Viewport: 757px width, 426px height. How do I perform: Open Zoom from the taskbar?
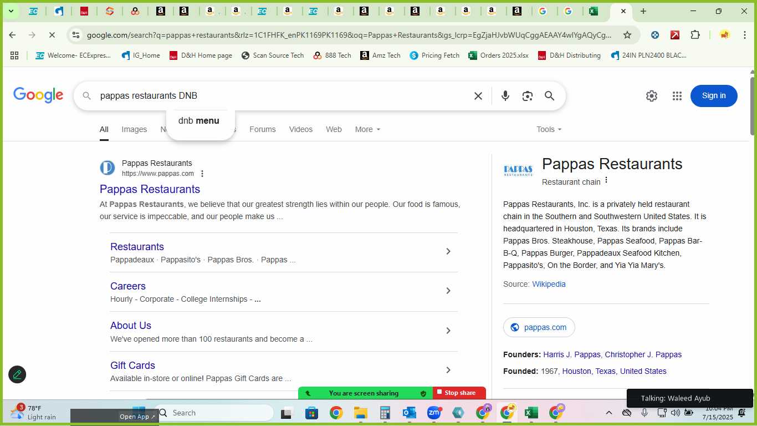click(434, 413)
